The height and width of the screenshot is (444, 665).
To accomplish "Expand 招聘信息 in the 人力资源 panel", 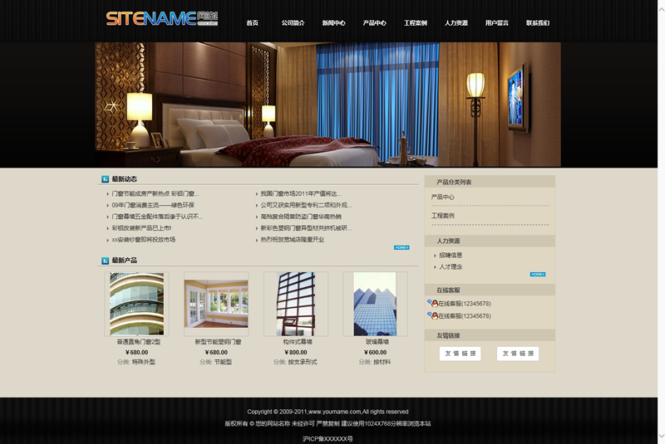I will point(451,256).
